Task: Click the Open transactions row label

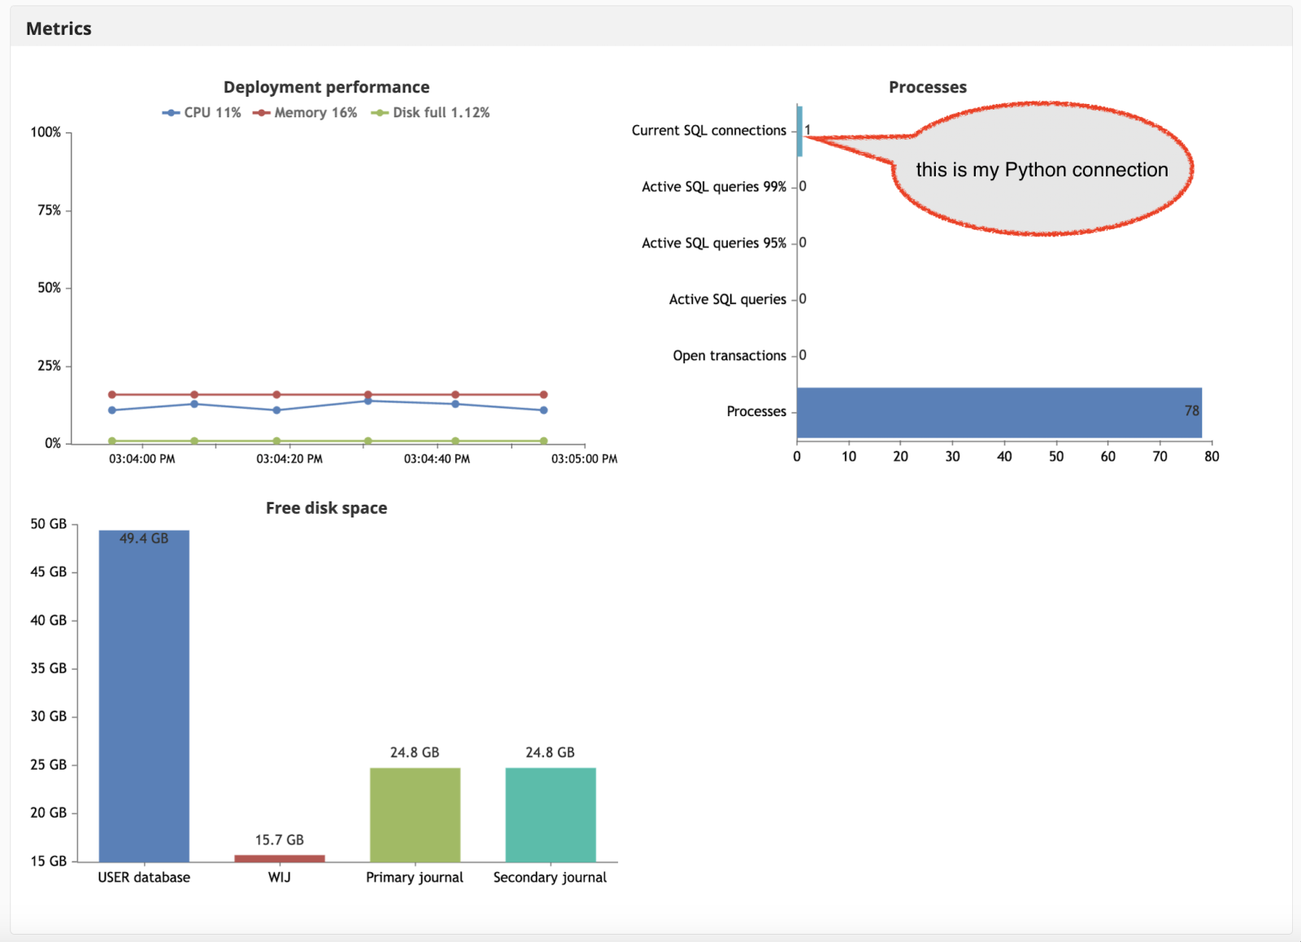Action: pos(729,356)
